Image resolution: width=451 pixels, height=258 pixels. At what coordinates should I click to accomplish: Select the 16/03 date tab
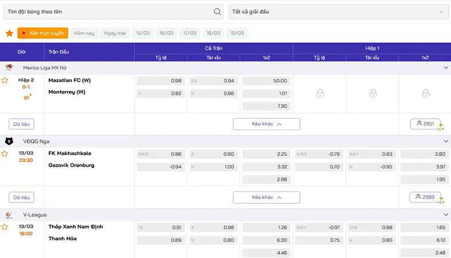tap(166, 33)
